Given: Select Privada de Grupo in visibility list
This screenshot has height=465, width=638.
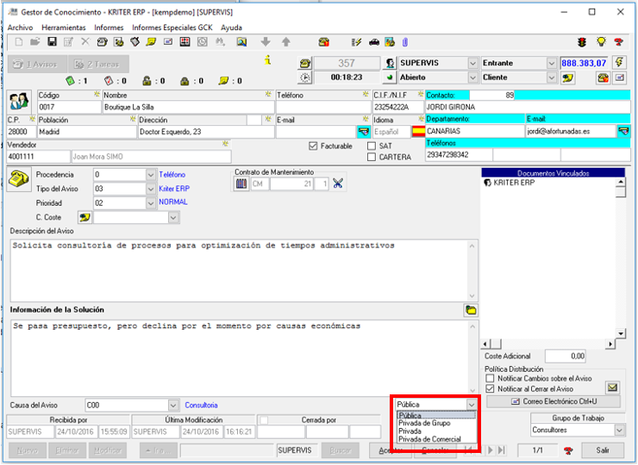Looking at the screenshot, I should [435, 423].
